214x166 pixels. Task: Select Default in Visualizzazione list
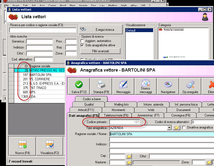(139, 30)
